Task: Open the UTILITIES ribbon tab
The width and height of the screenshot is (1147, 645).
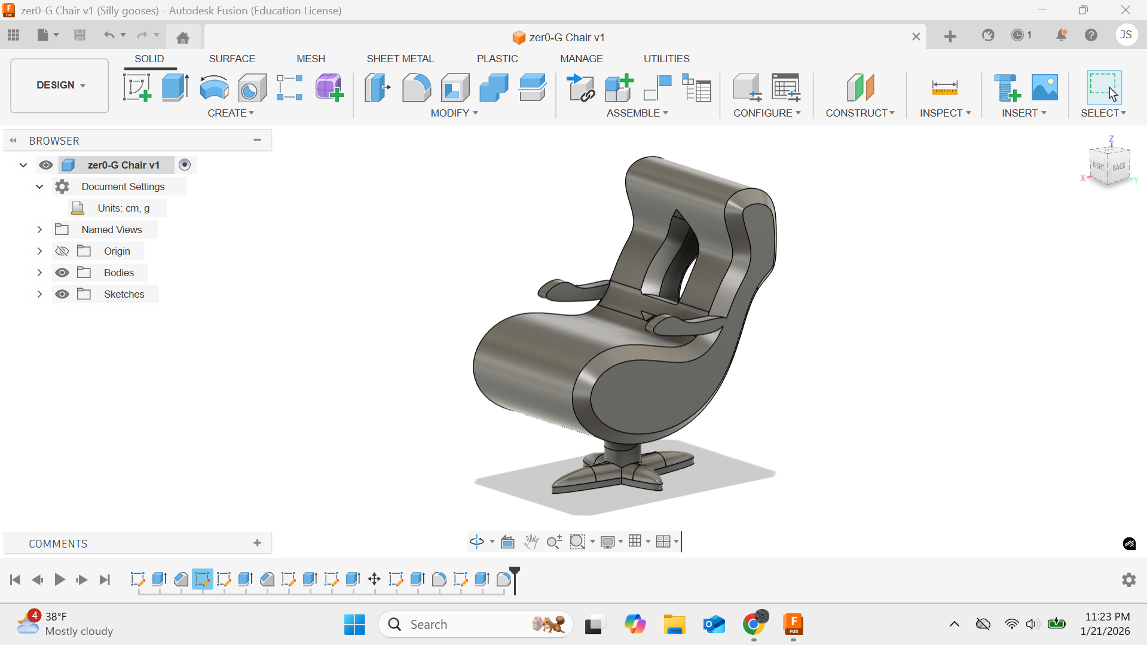Action: coord(666,58)
